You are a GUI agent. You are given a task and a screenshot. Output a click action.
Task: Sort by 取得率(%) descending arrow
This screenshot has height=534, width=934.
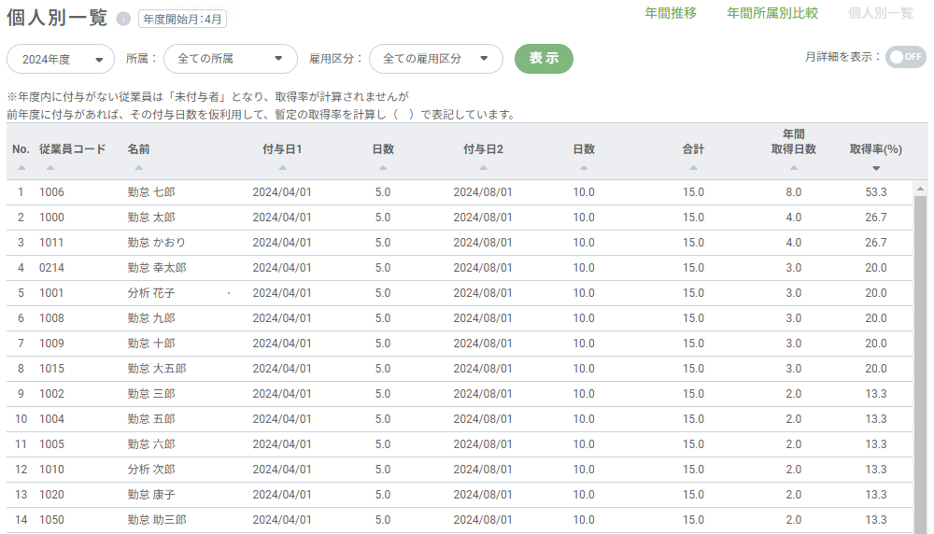875,168
